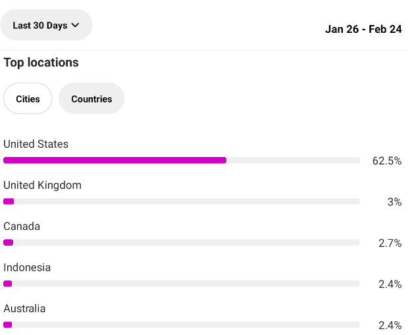This screenshot has width=408, height=335.
Task: Click the 62.5% value for United States
Action: click(387, 161)
